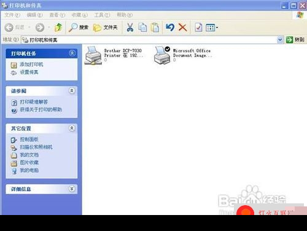The height and width of the screenshot is (231, 307).
Task: Open the Edit (编辑) menu
Action: (35, 15)
